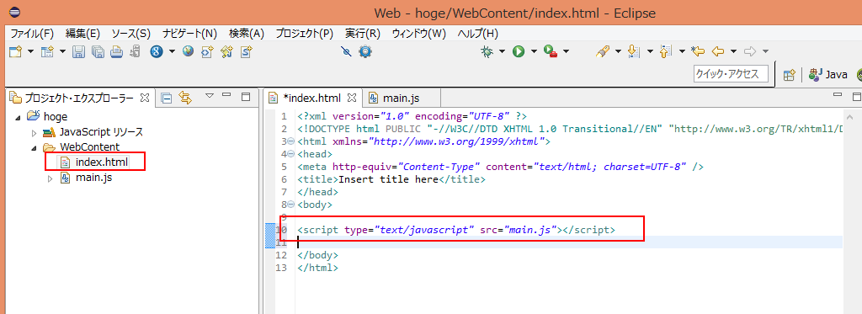This screenshot has height=314, width=862.
Task: Open the External Tools dropdown arrow
Action: 566,51
